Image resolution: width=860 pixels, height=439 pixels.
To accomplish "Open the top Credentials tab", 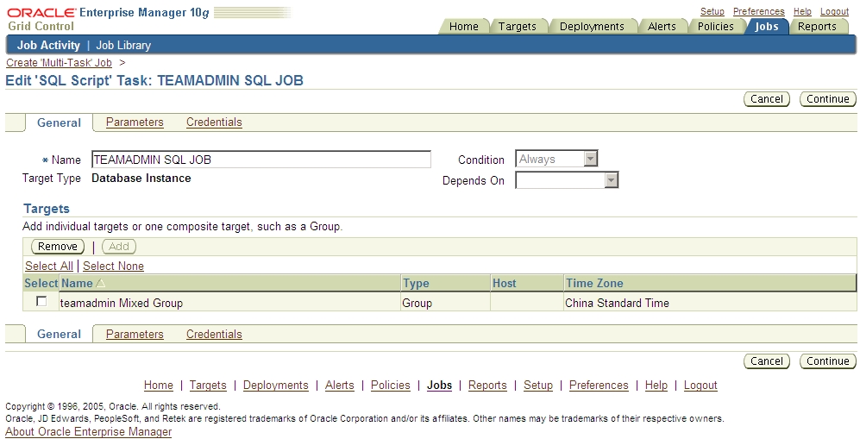I will click(214, 122).
